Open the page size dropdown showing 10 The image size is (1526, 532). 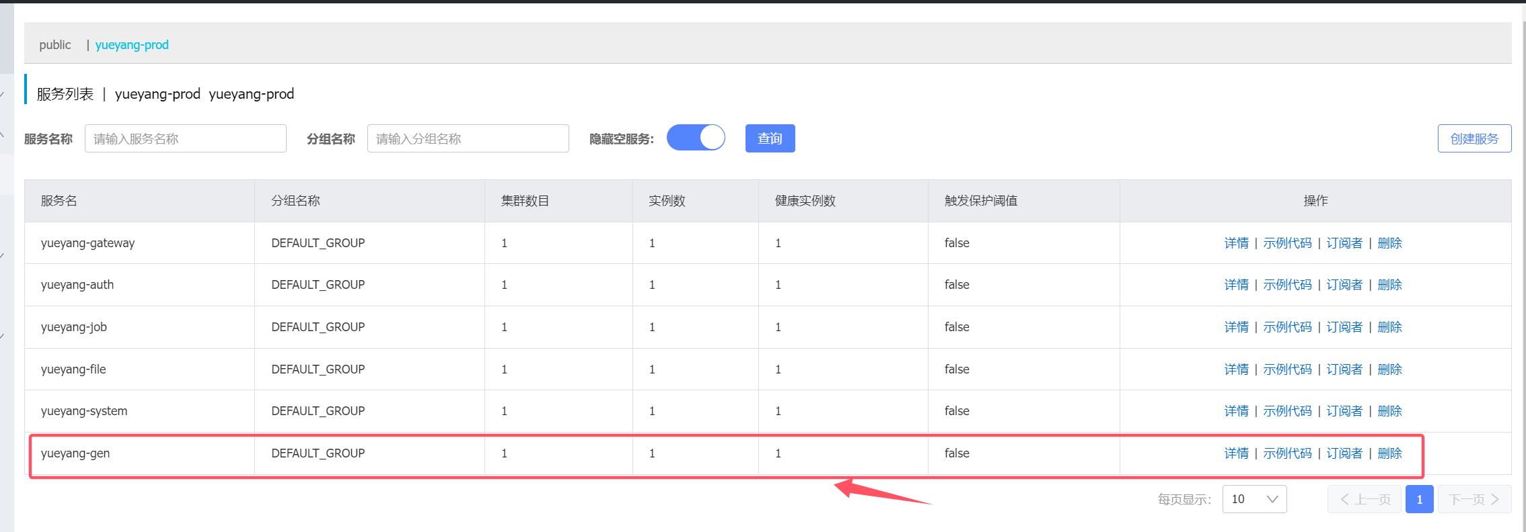click(x=1254, y=499)
